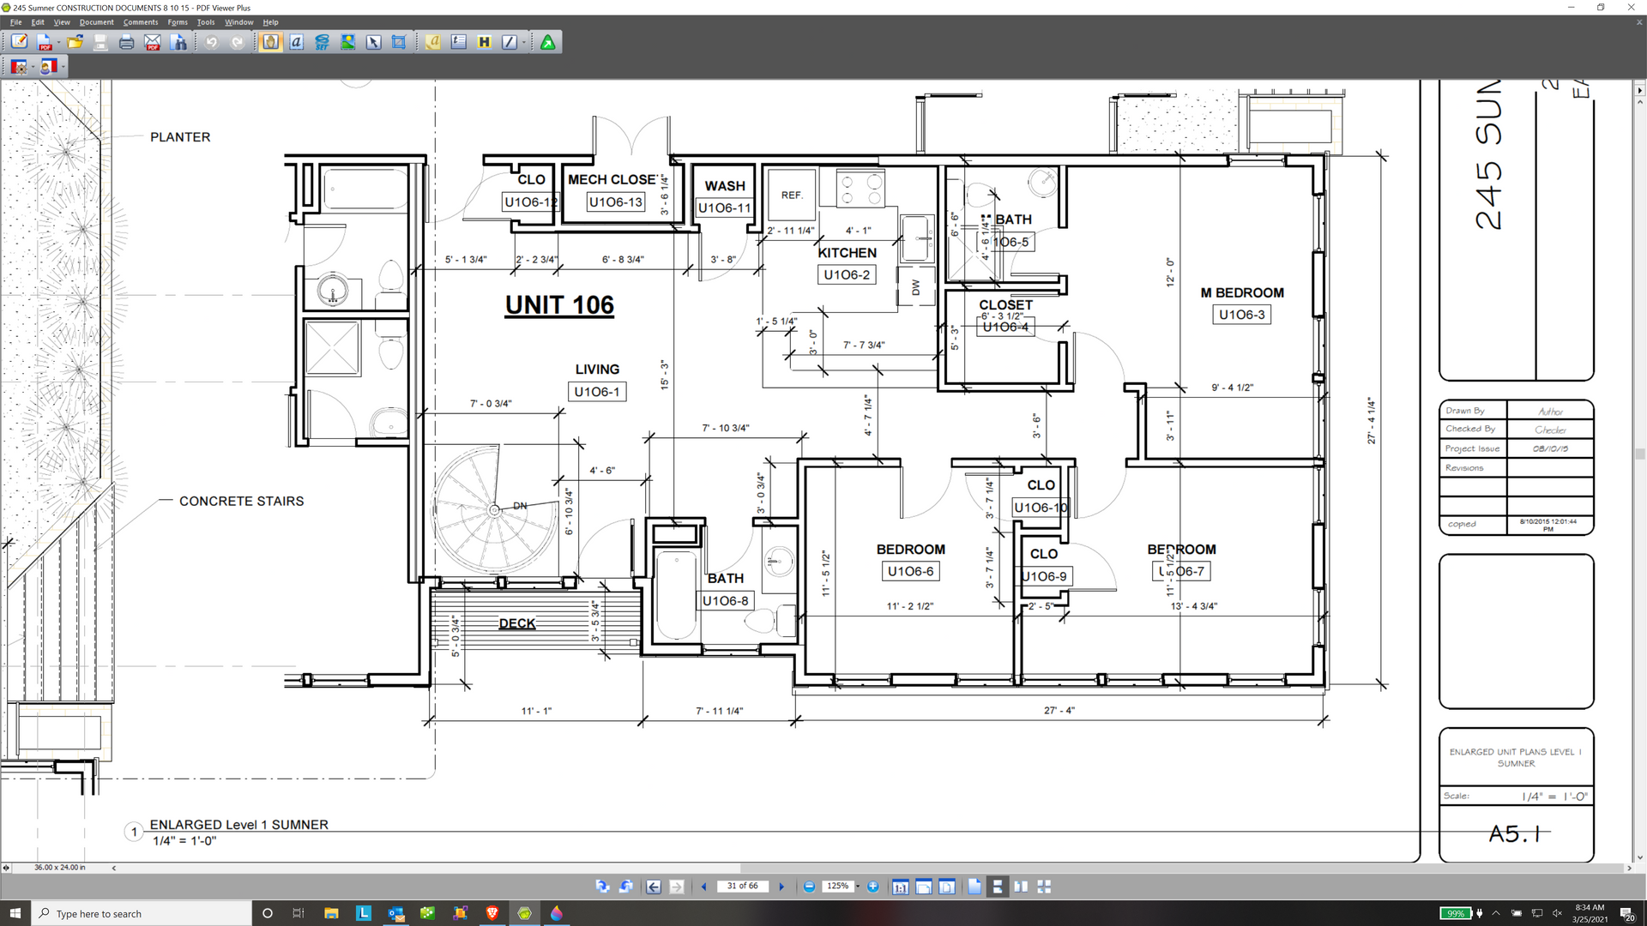Open the Comments menu
This screenshot has height=926, width=1647.
tap(140, 22)
